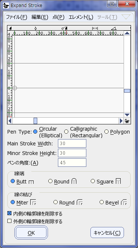The height and width of the screenshot is (248, 138).
Task: Click the 線の結び group label
Action: [23, 194]
